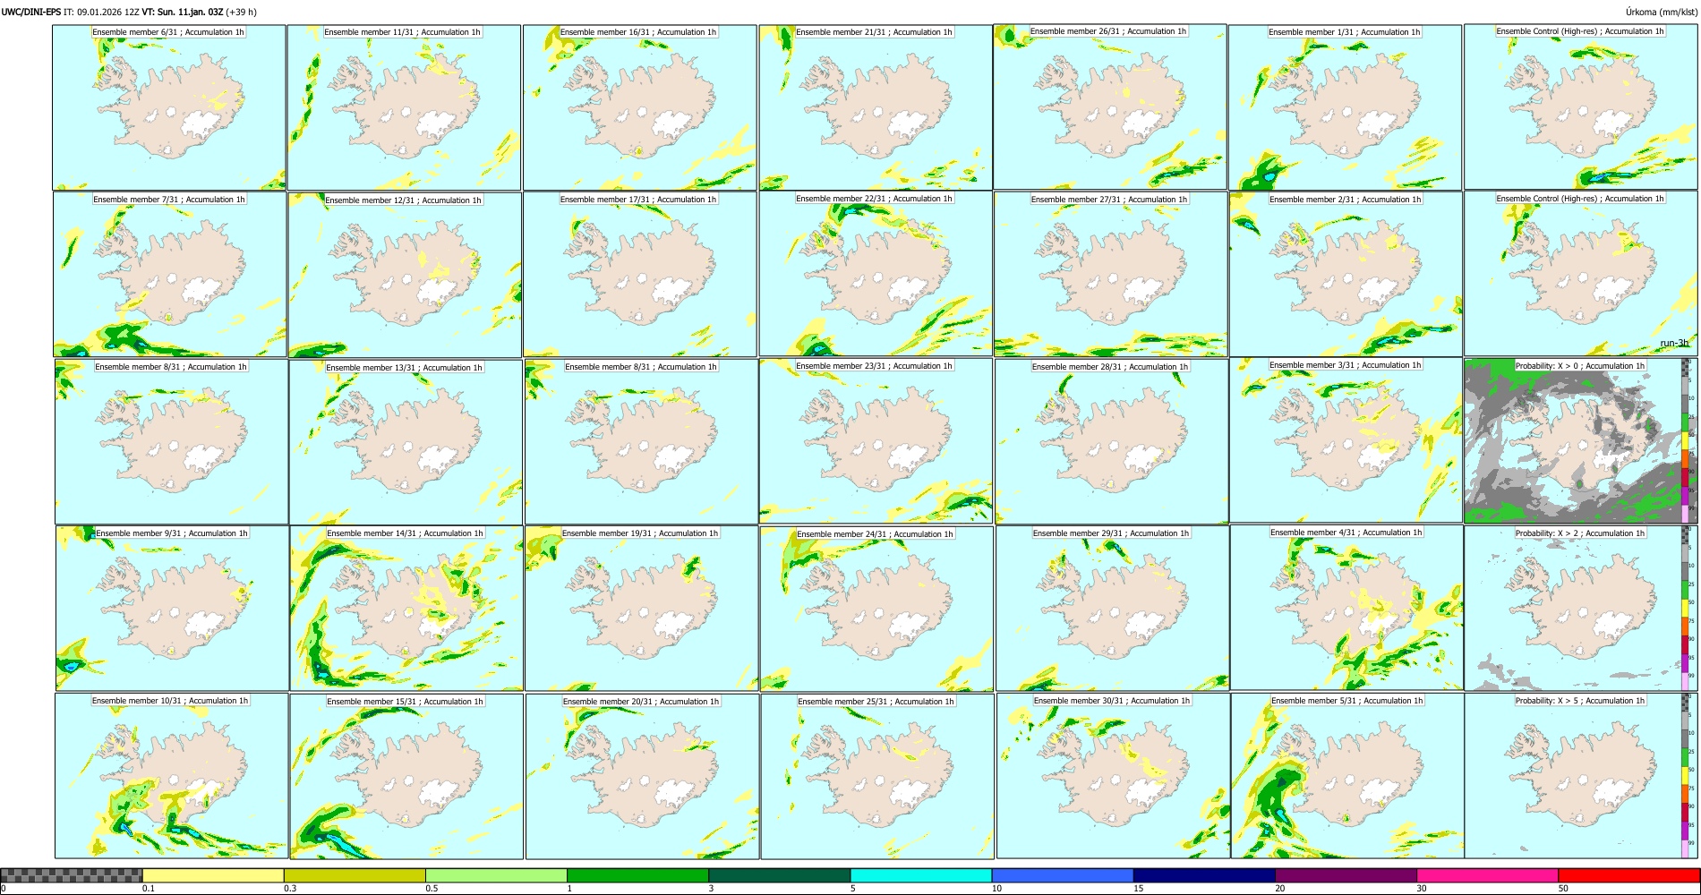Open the Ensemble member 3/31 map
This screenshot has height=895, width=1701.
(1346, 440)
